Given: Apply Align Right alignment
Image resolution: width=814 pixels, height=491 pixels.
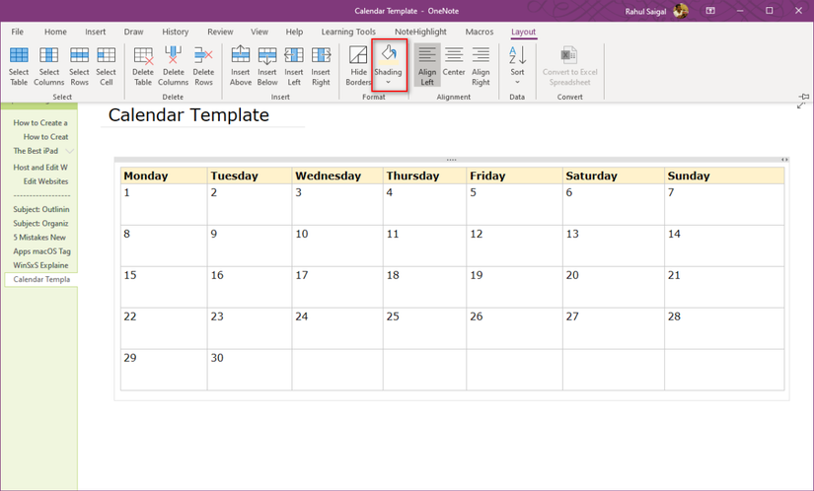Looking at the screenshot, I should tap(481, 66).
